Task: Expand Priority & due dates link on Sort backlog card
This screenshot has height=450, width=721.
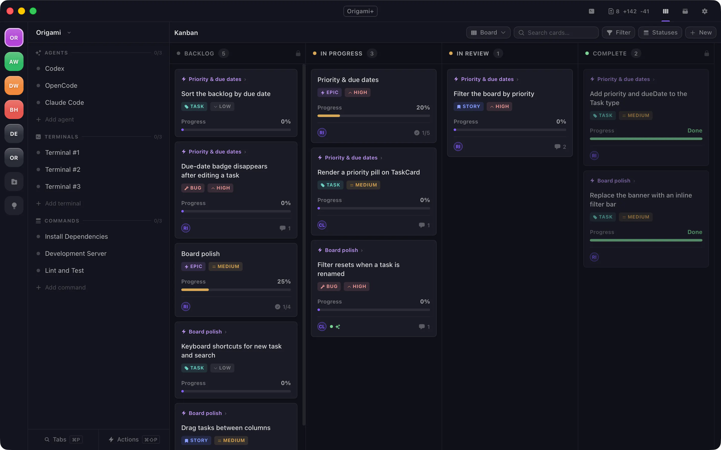Action: (214, 79)
